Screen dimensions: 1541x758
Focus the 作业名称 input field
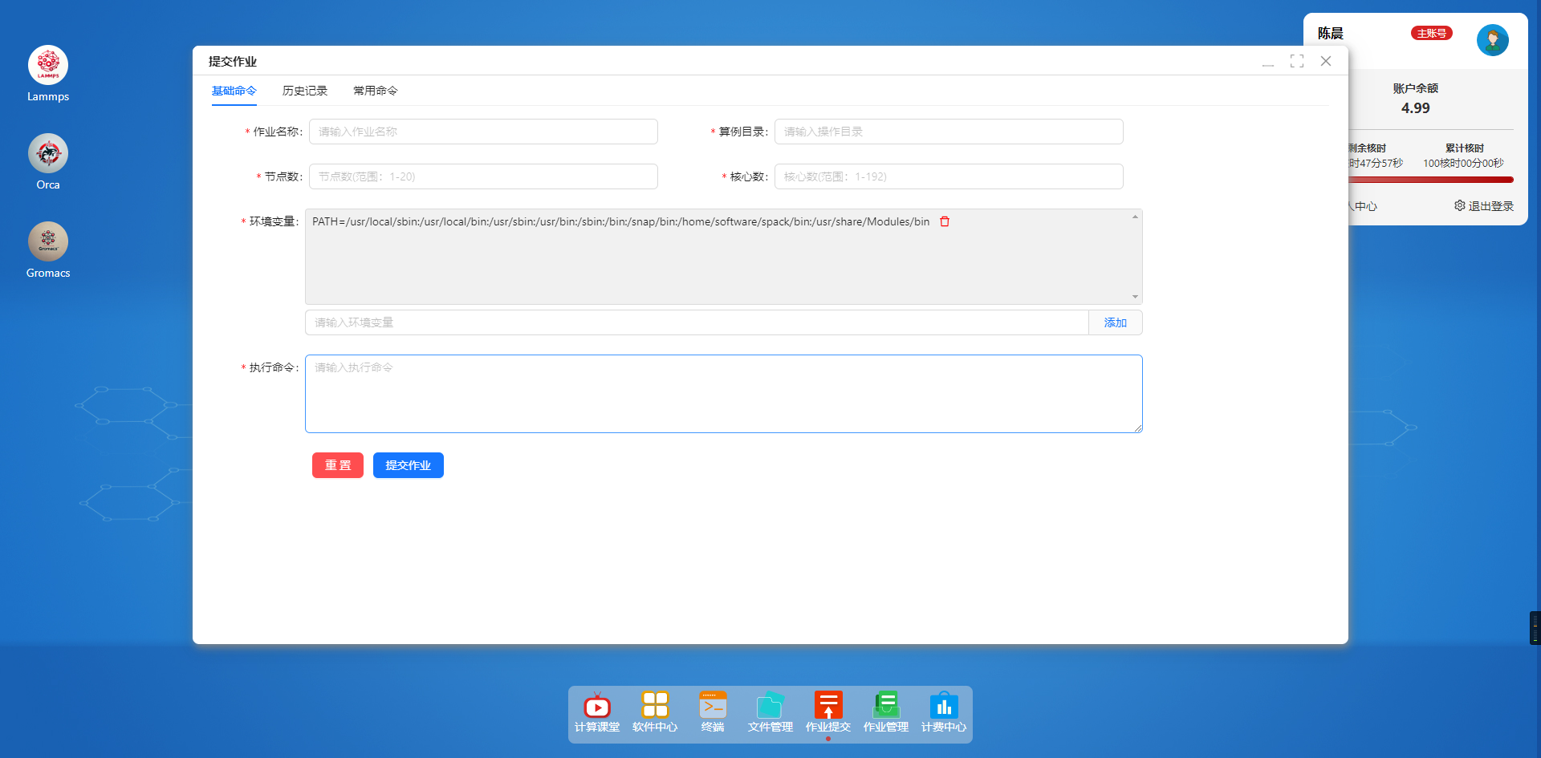pyautogui.click(x=483, y=132)
